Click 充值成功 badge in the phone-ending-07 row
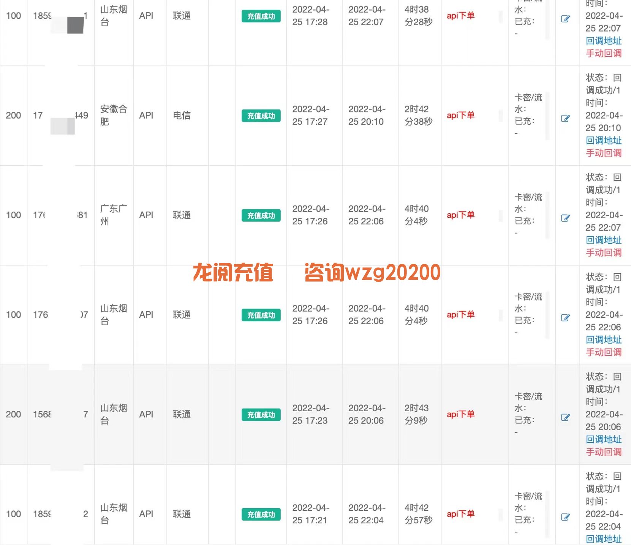 click(x=261, y=315)
